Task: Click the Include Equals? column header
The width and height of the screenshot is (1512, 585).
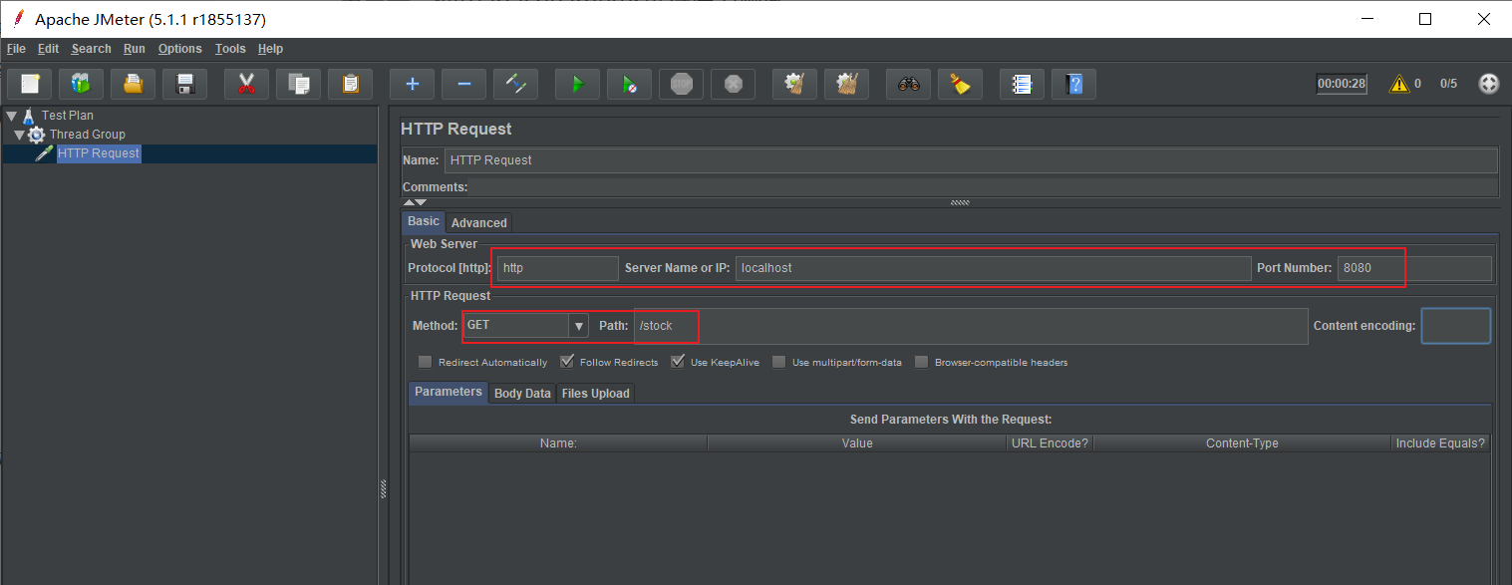Action: point(1440,443)
